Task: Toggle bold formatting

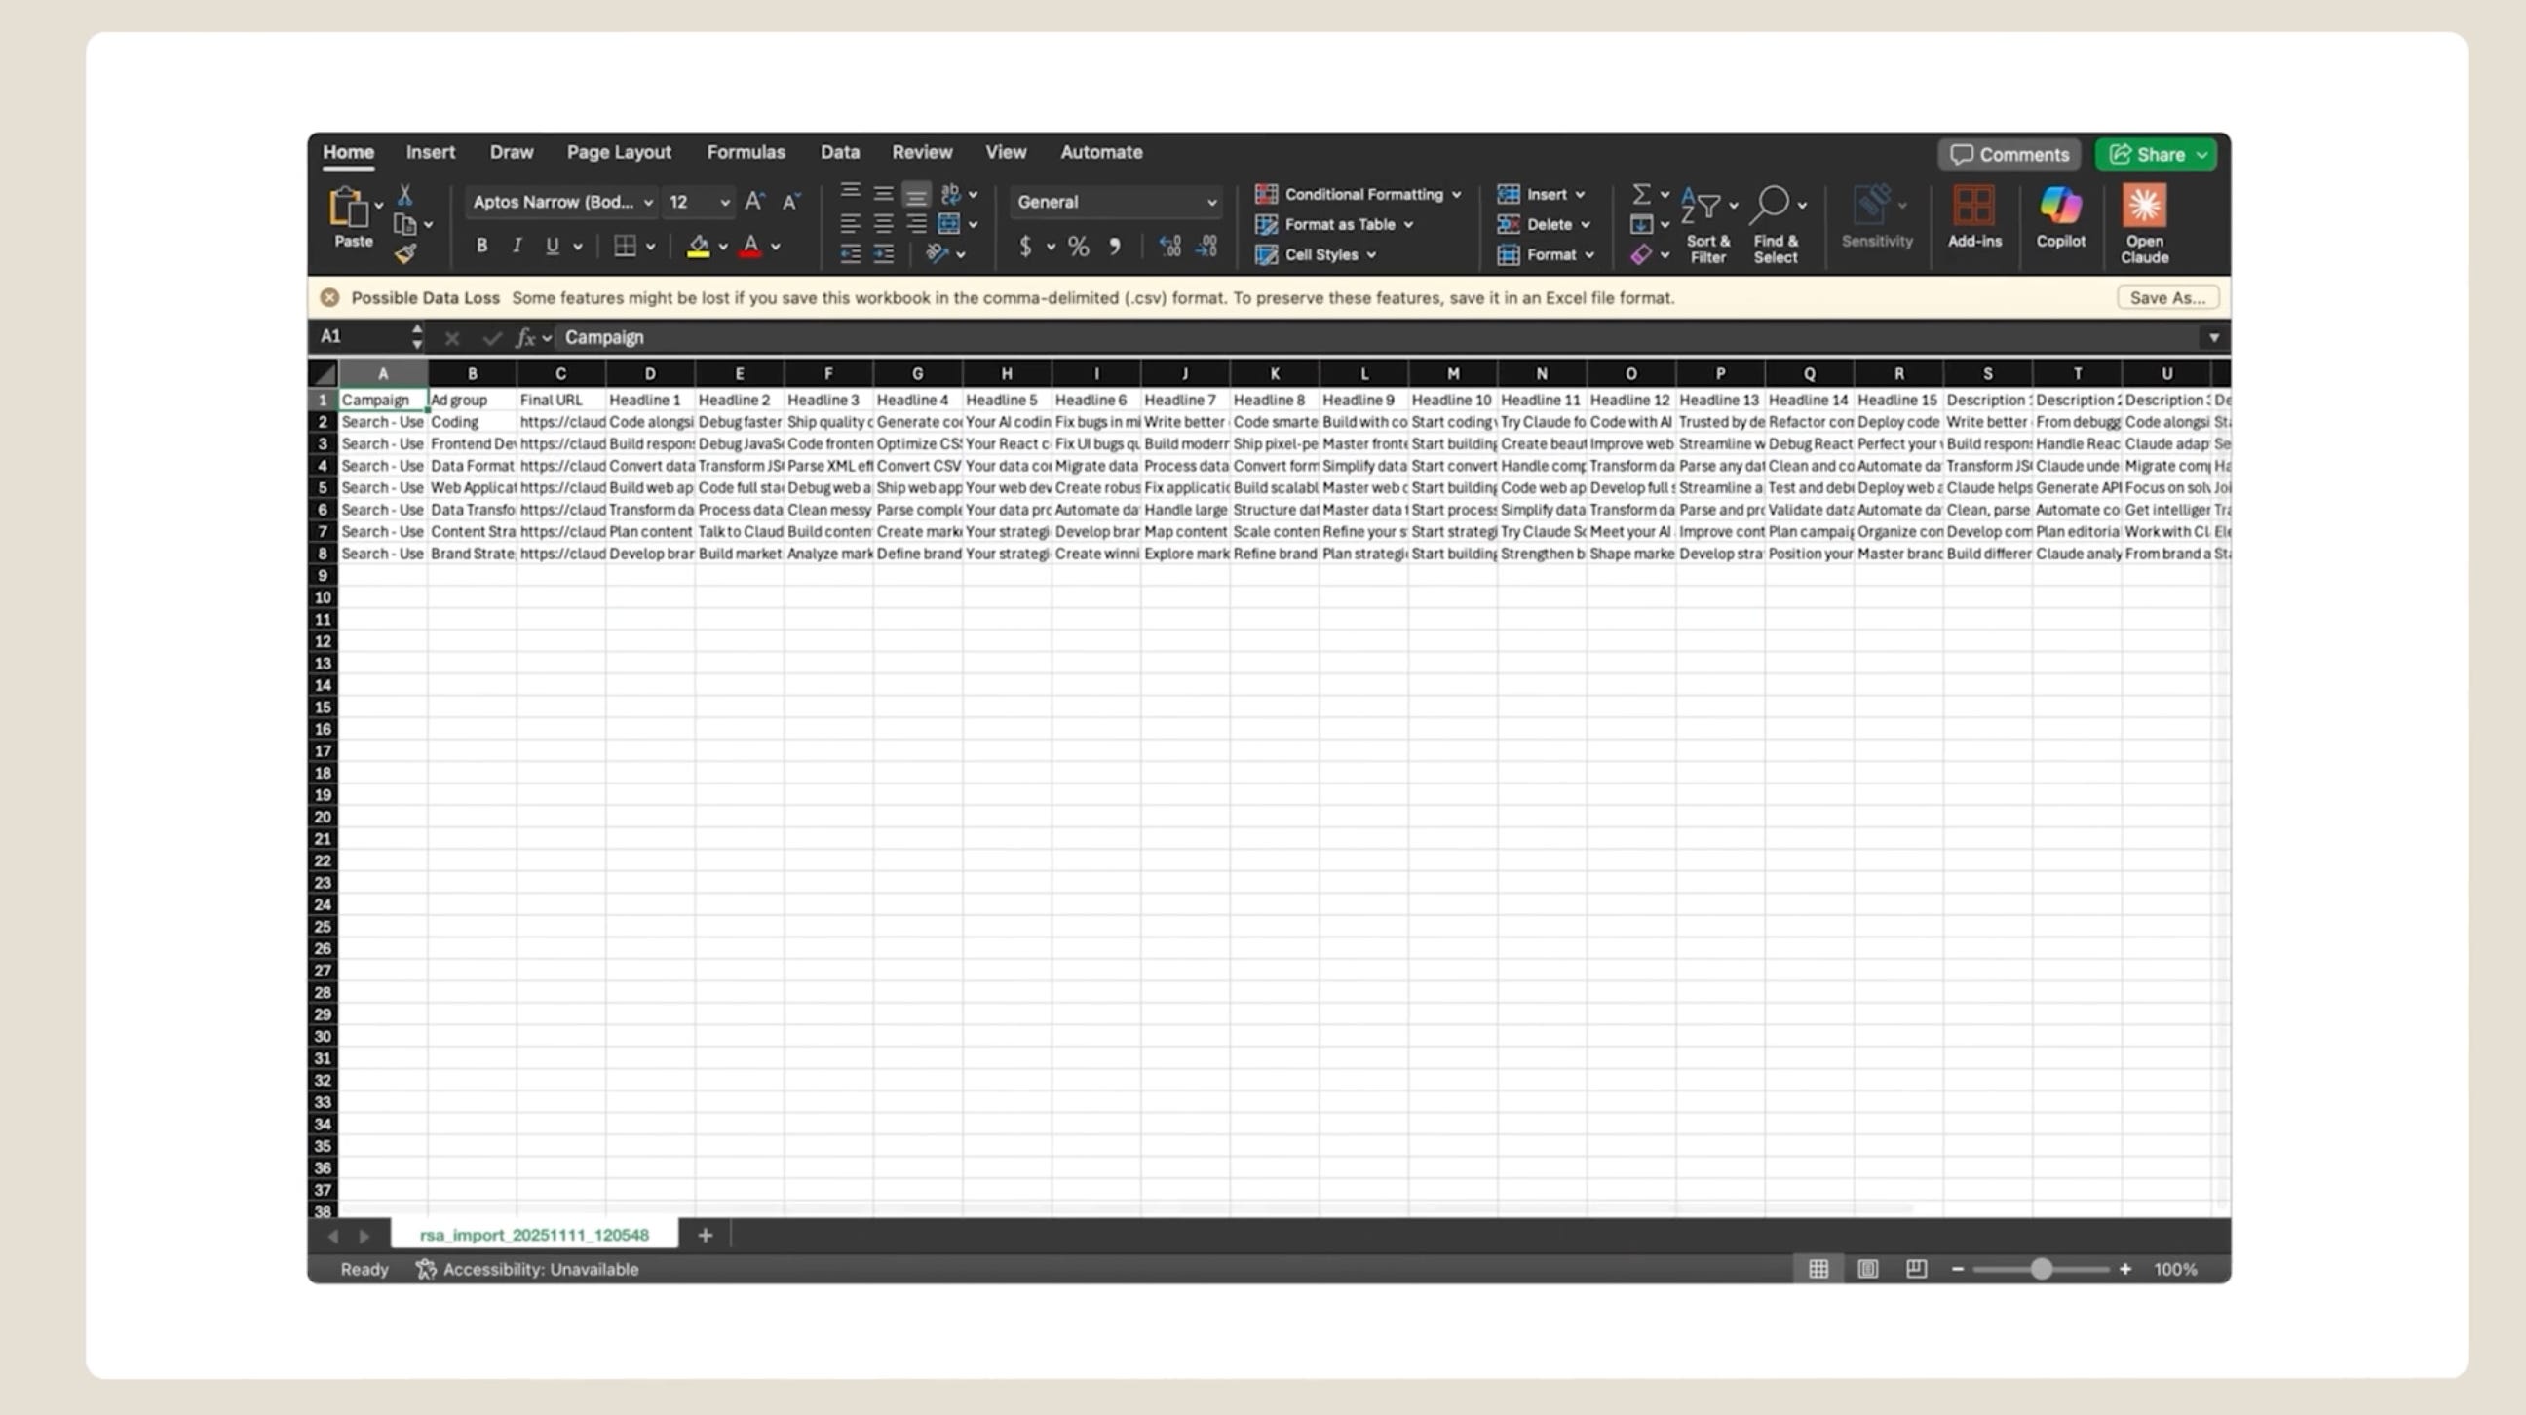Action: click(x=480, y=247)
